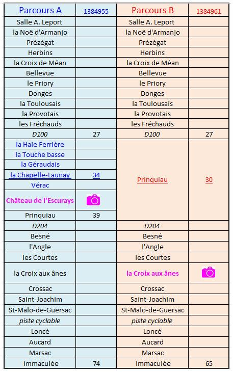This screenshot has height=372, width=233.
Task: Open the underlined 34 distance link
Action: click(x=96, y=175)
